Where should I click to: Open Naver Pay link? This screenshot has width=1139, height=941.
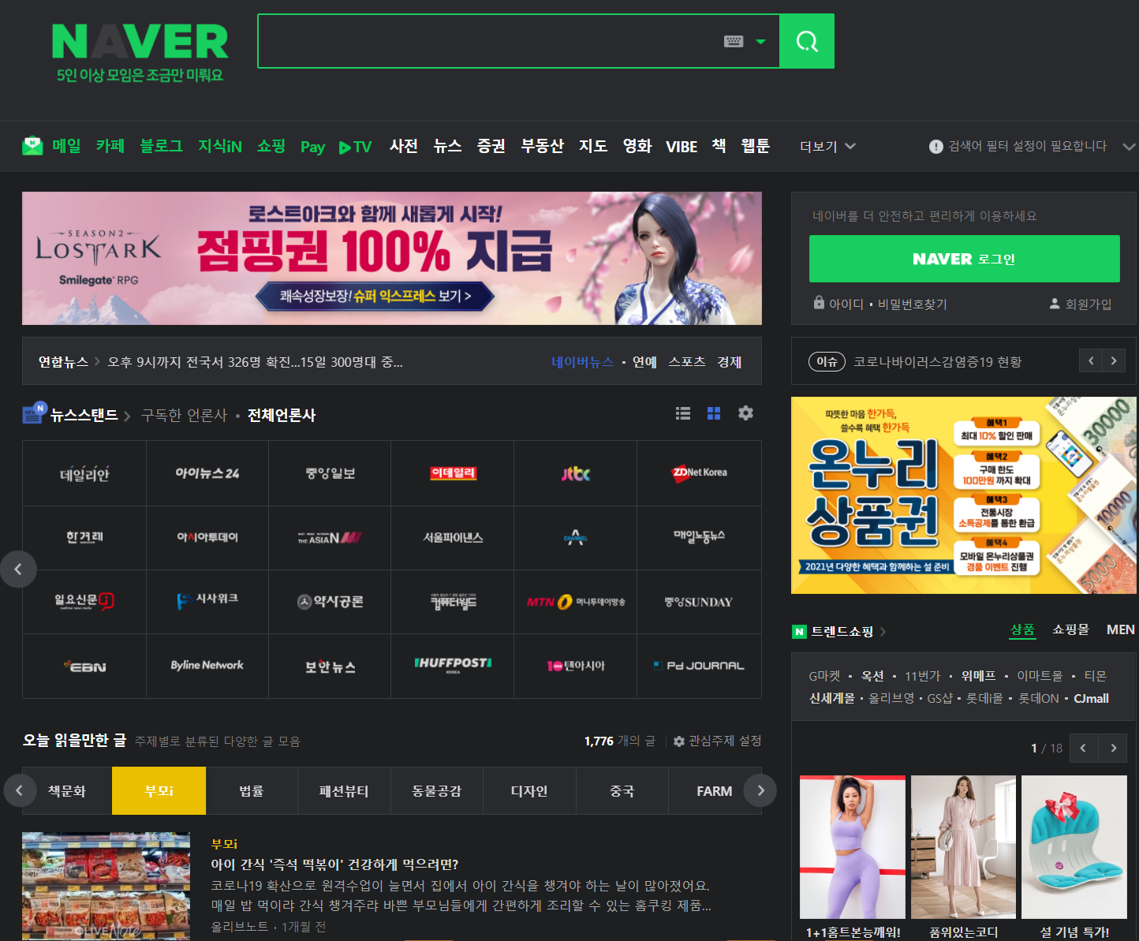coord(312,147)
